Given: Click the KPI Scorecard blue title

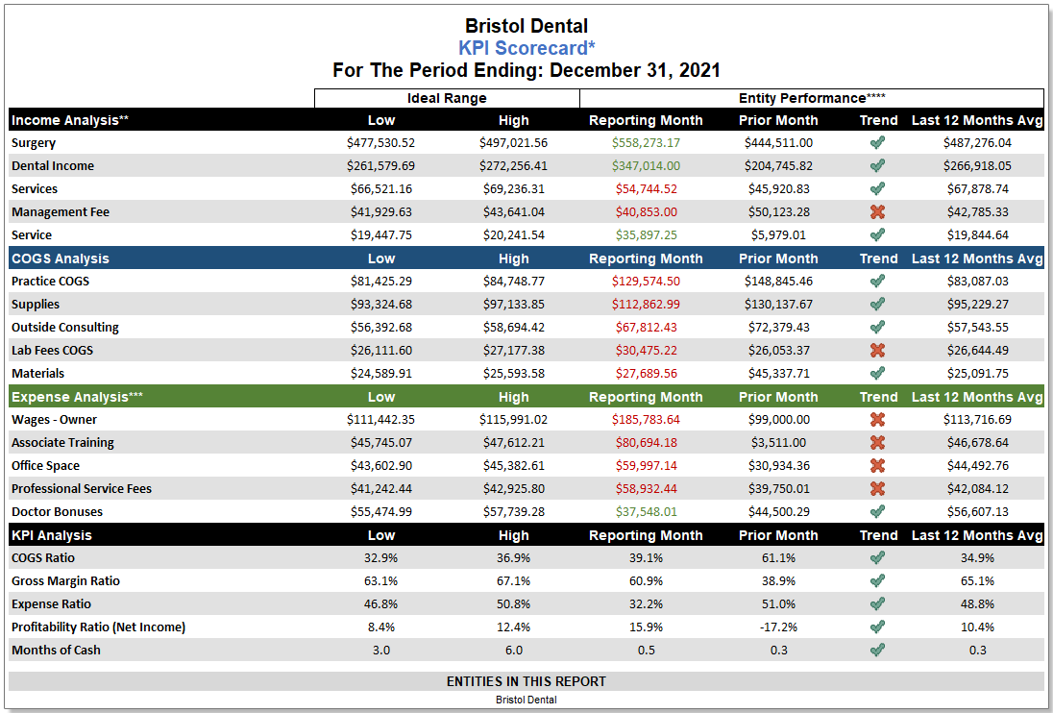Looking at the screenshot, I should (x=526, y=48).
